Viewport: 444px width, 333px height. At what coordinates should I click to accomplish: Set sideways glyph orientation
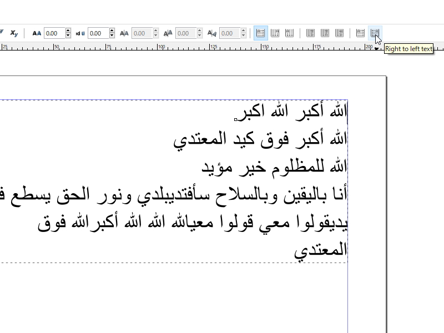click(339, 33)
